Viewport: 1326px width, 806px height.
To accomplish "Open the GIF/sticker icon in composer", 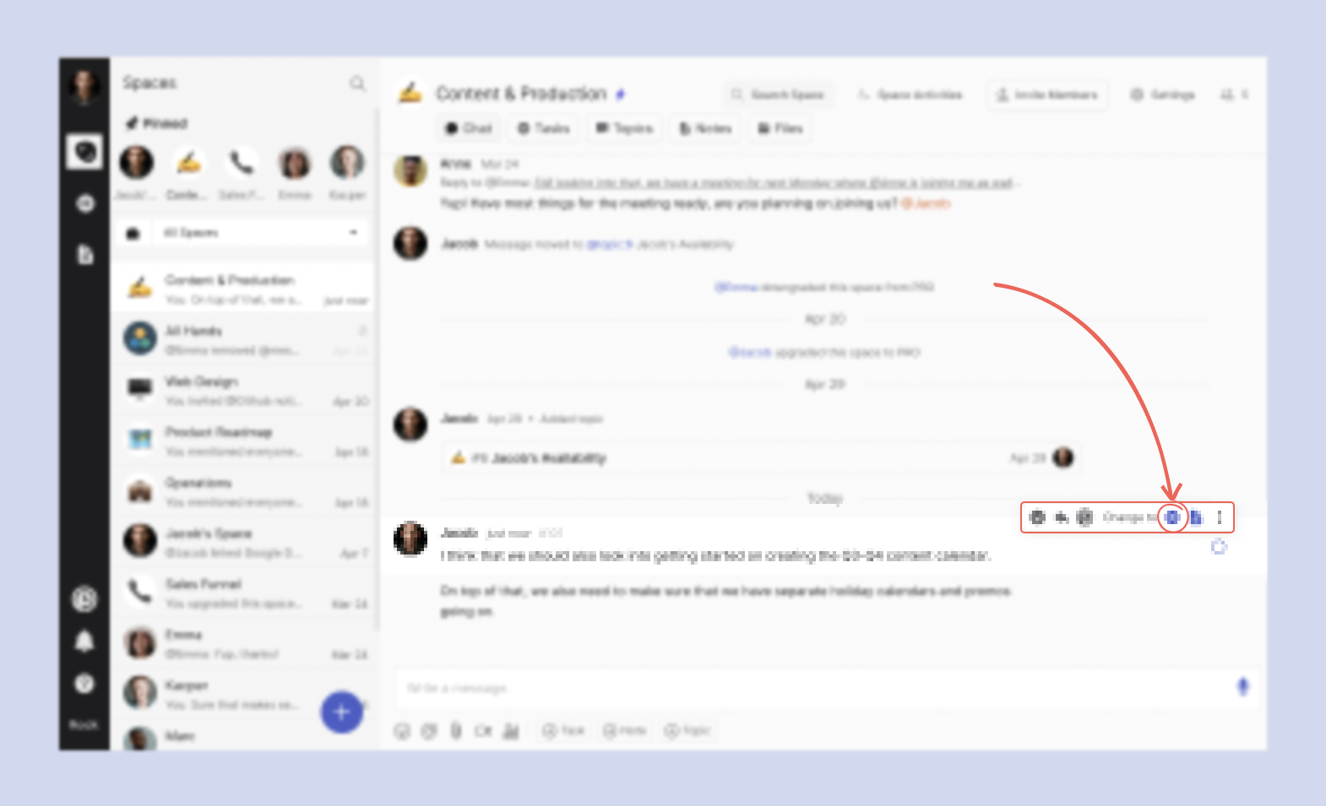I will pyautogui.click(x=429, y=731).
